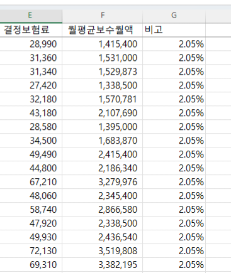The image size is (231, 273).
Task: Click the cell with value 3,279,976
Action: pos(103,182)
